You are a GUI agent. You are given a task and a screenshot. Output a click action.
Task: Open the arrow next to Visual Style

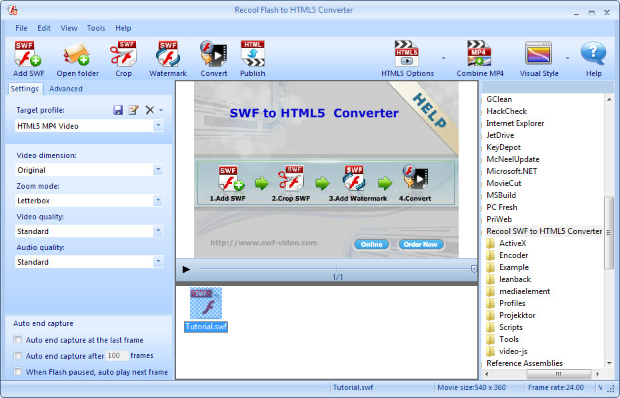(567, 58)
